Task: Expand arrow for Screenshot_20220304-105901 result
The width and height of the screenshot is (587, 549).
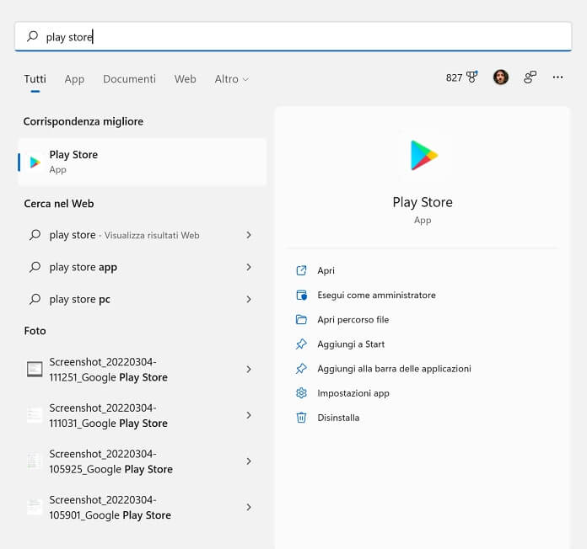Action: click(249, 508)
